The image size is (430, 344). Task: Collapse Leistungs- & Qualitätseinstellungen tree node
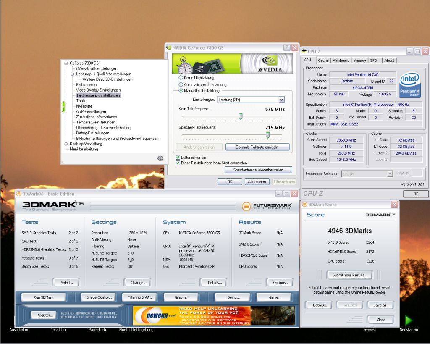[72, 74]
